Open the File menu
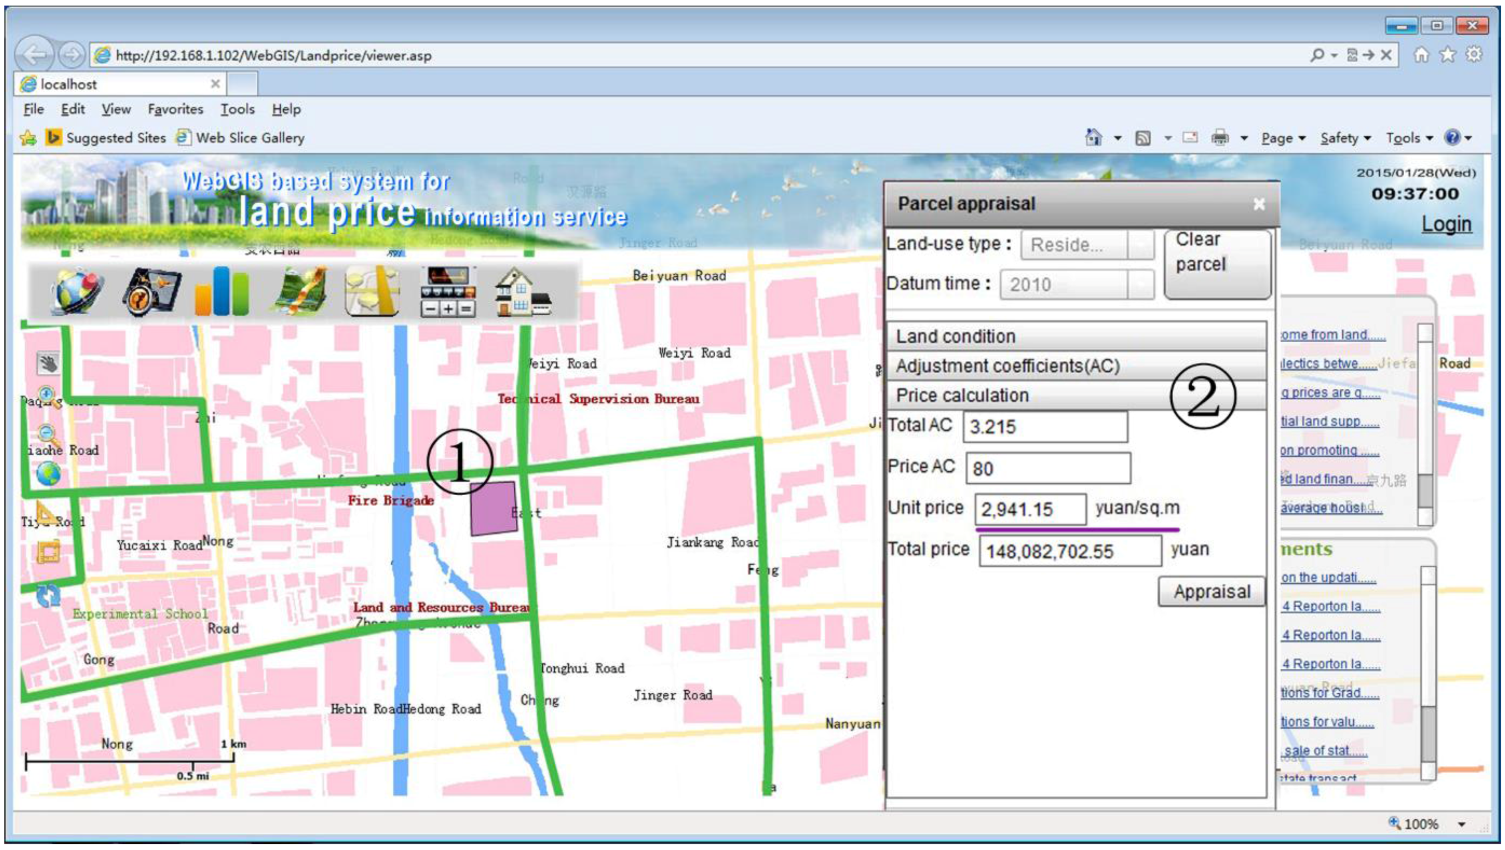The width and height of the screenshot is (1505, 850). (33, 109)
